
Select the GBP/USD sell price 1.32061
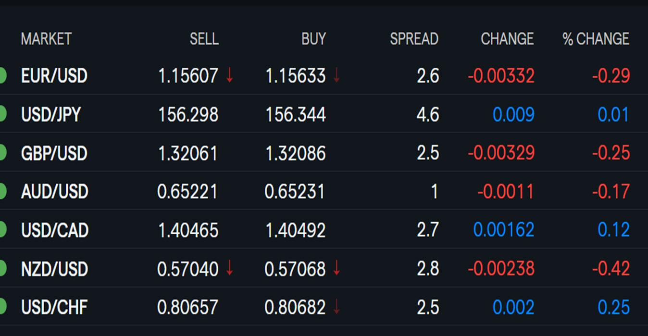187,153
